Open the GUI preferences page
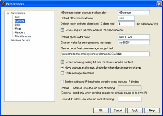Screen dimensions: 163x116 tap(17, 17)
